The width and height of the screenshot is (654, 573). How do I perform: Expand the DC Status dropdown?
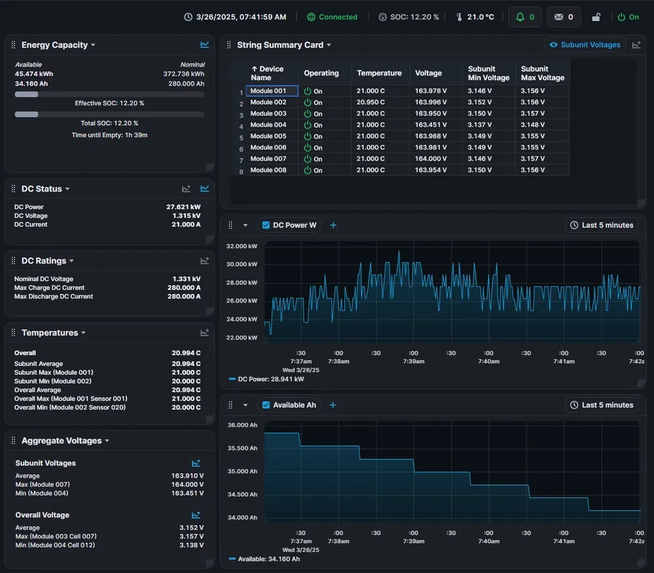point(67,189)
